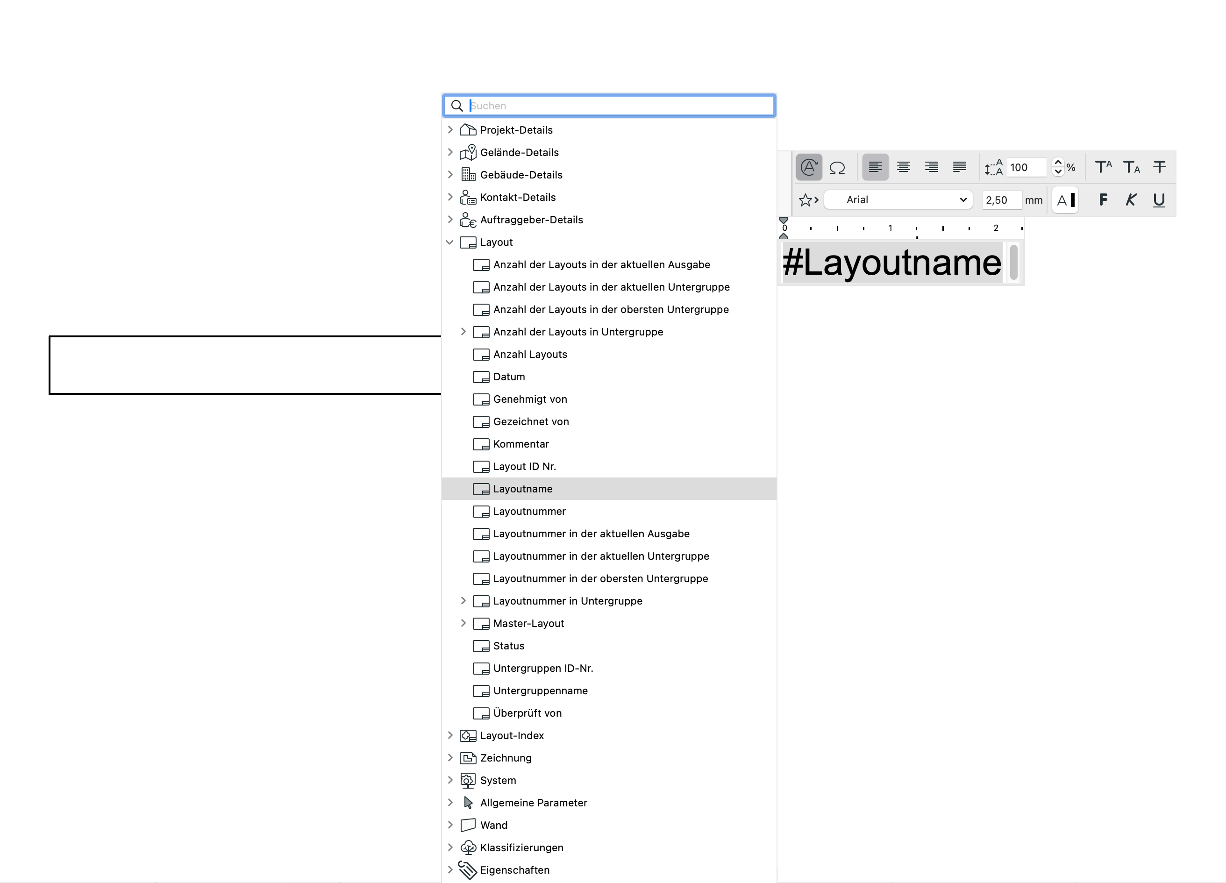Expand the Kontakt-Details group

[x=450, y=197]
